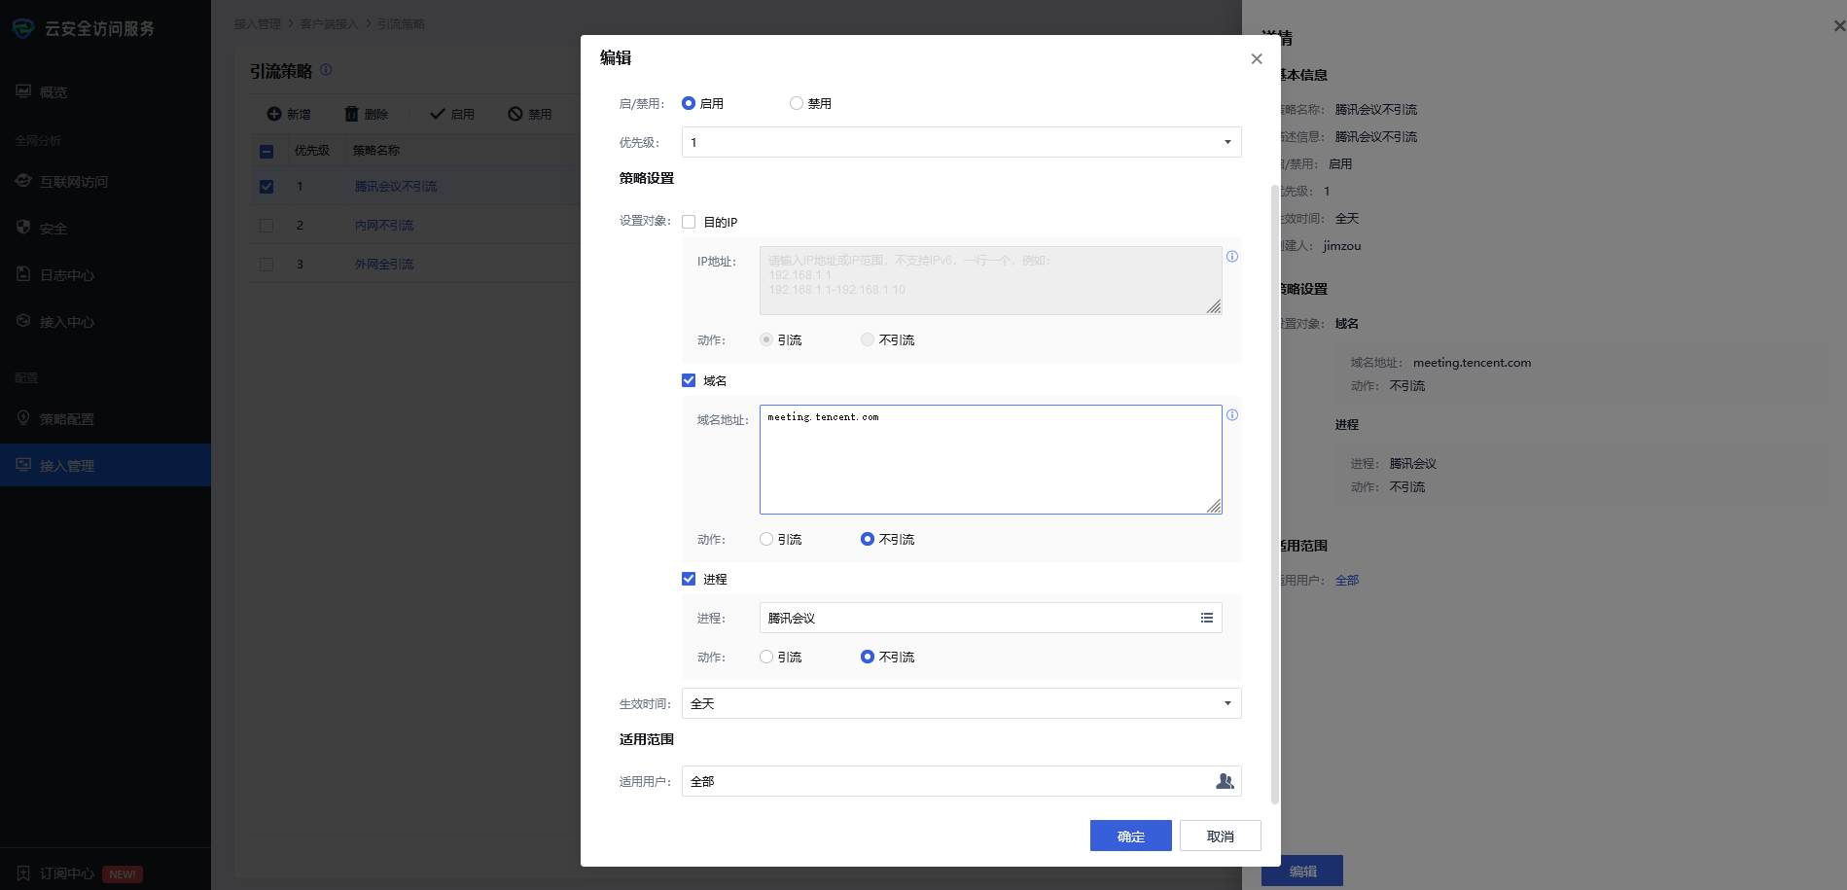Click 客户端接入 in the breadcrumb

(329, 23)
